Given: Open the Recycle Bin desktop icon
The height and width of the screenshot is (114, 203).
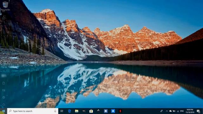Looking at the screenshot, I should coord(5,6).
